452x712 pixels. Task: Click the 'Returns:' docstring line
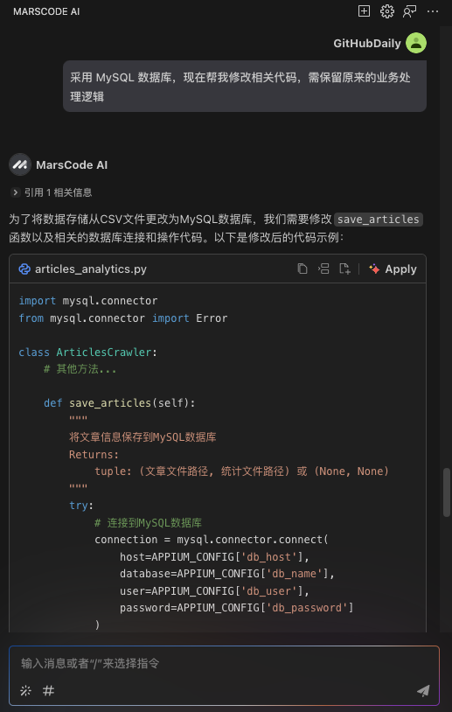tap(94, 455)
